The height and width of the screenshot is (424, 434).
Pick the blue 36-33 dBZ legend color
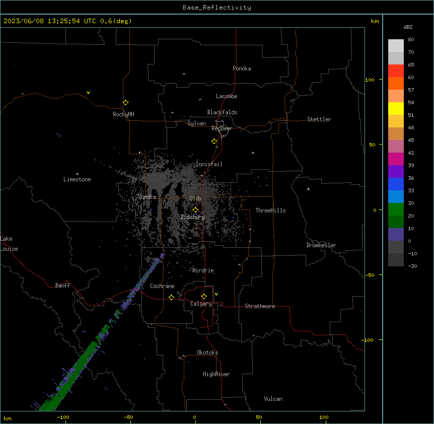click(x=396, y=184)
